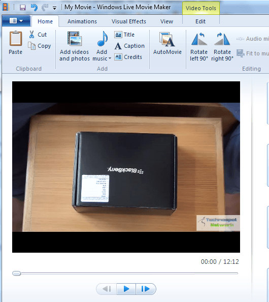
Task: Undo the last action
Action: (34, 8)
